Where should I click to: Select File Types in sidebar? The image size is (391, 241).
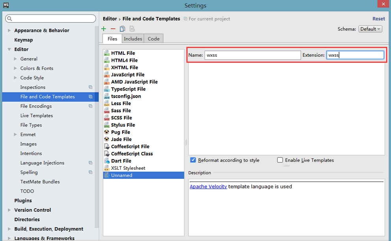[x=31, y=125]
